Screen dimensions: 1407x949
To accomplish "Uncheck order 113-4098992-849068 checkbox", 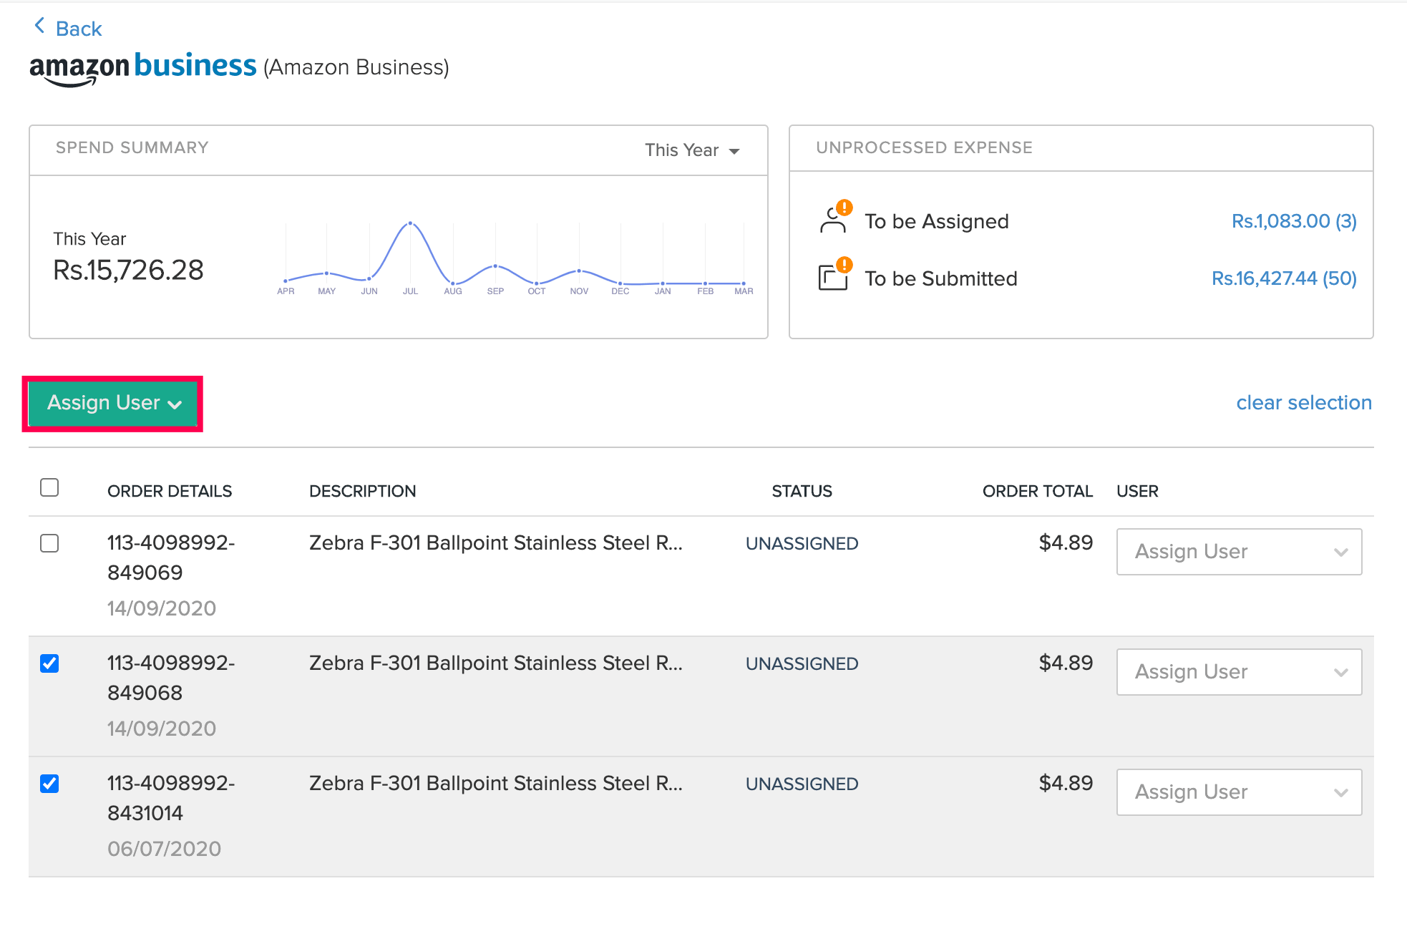I will pos(49,663).
